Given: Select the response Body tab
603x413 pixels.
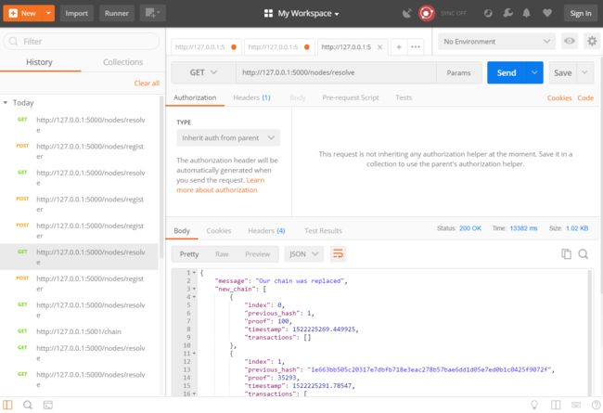Looking at the screenshot, I should (x=182, y=230).
